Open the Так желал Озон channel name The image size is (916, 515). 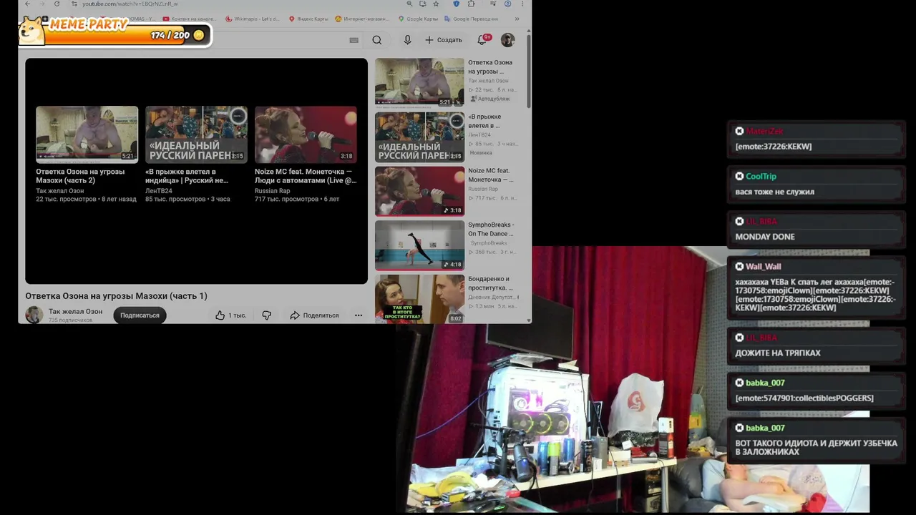point(75,312)
